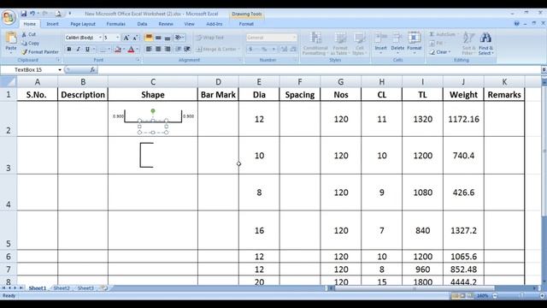Switch to Sheet2 worksheet tab

(62, 288)
